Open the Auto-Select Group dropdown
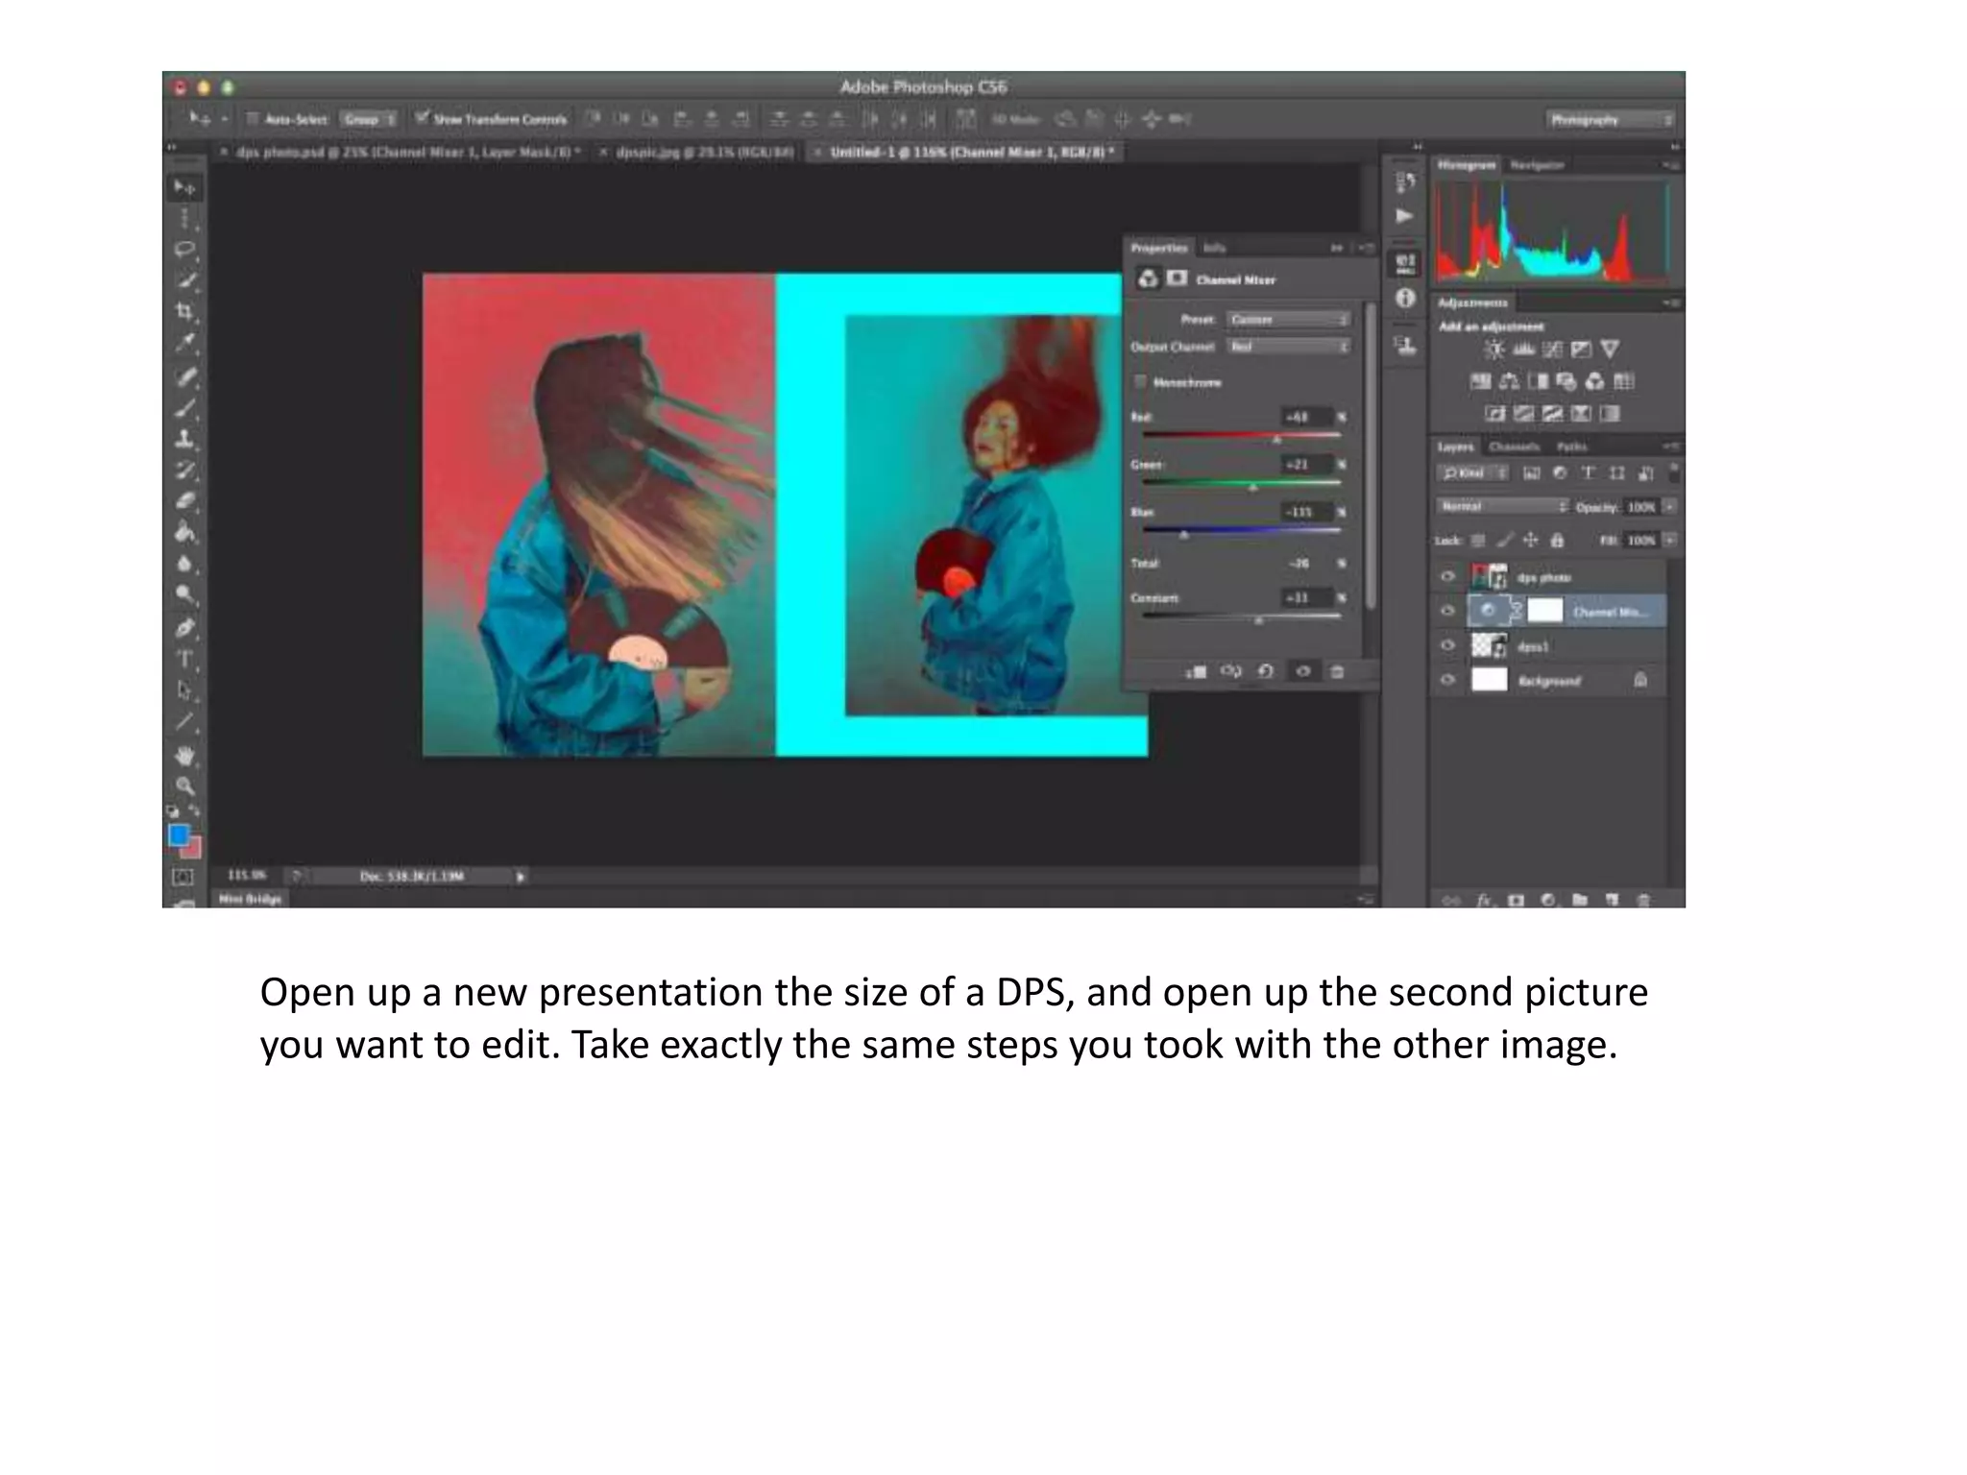 point(370,119)
